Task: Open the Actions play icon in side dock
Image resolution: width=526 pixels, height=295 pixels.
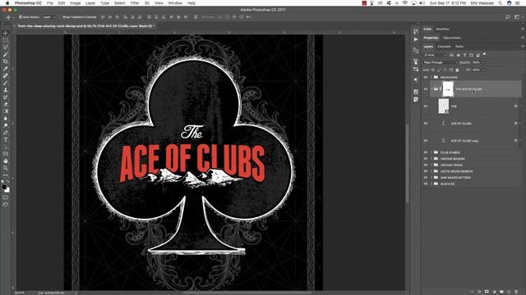Action: [416, 39]
